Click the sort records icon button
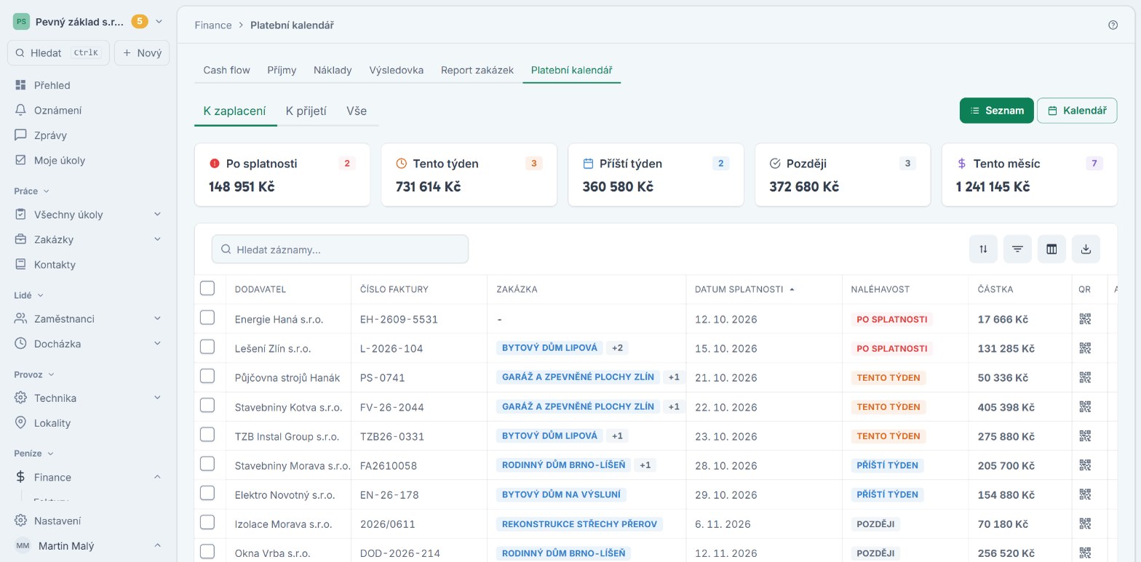The width and height of the screenshot is (1141, 562). [983, 249]
